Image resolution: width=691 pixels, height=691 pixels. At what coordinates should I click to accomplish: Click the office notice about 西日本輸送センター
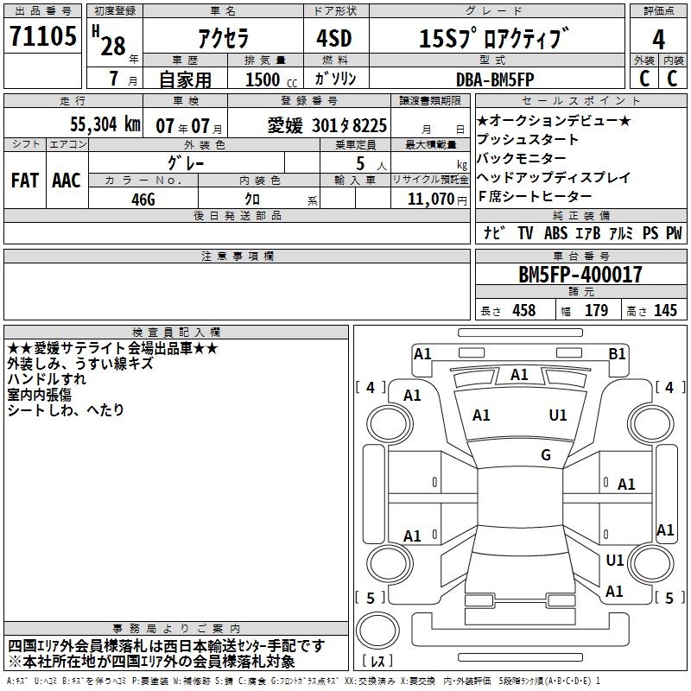point(166,646)
